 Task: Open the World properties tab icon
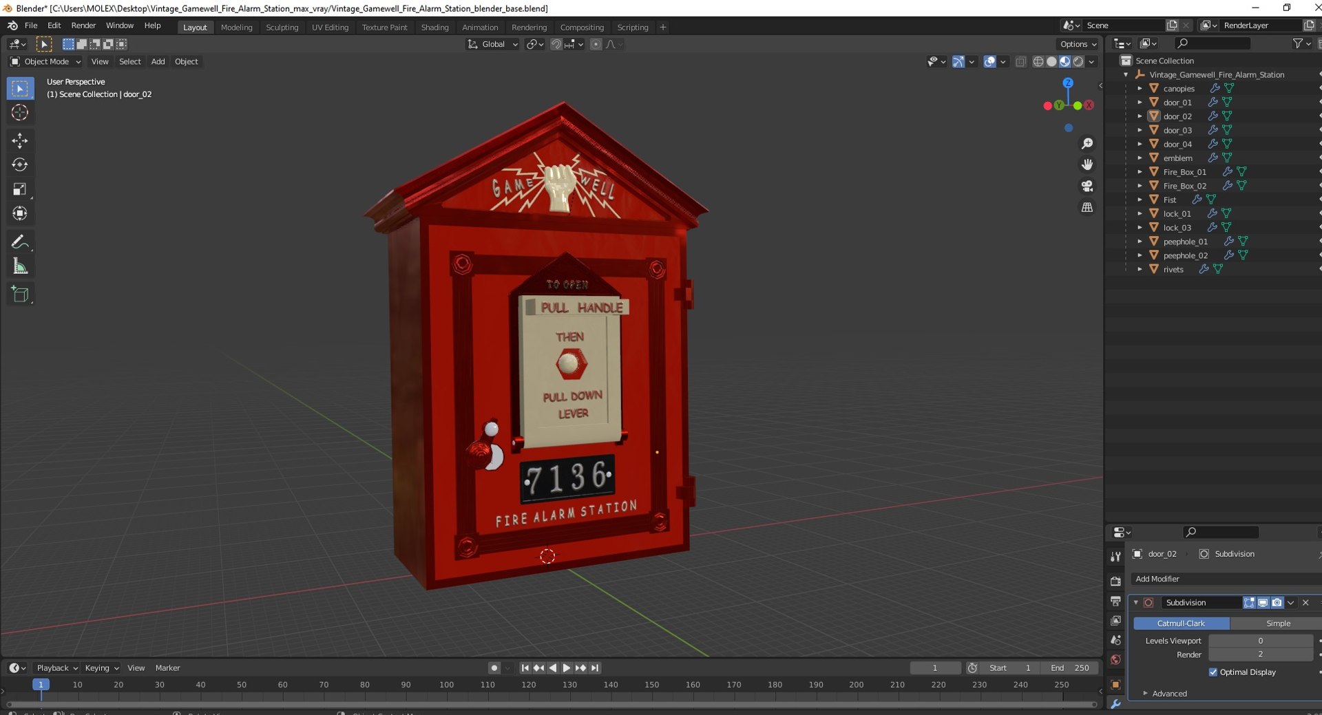[1115, 659]
